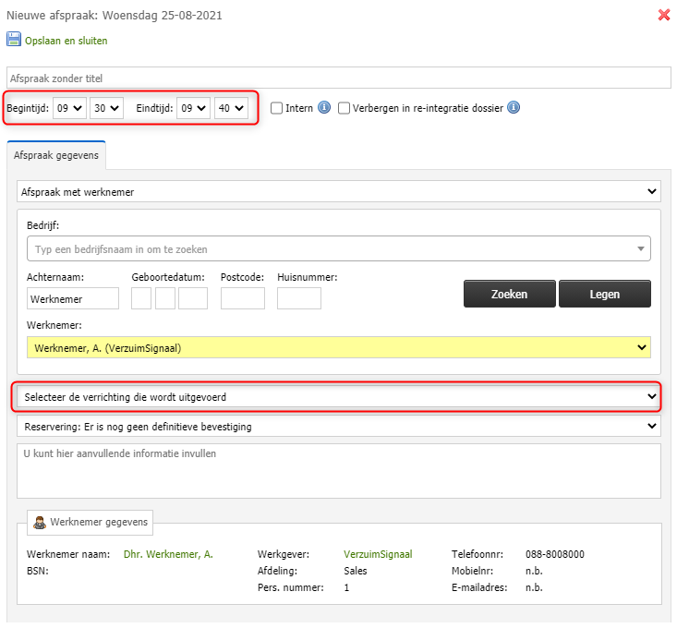Close the Nieuwe afspraak dialog with red X
The width and height of the screenshot is (677, 628).
664,15
